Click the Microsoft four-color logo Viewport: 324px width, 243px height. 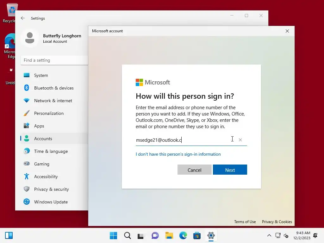tap(139, 82)
